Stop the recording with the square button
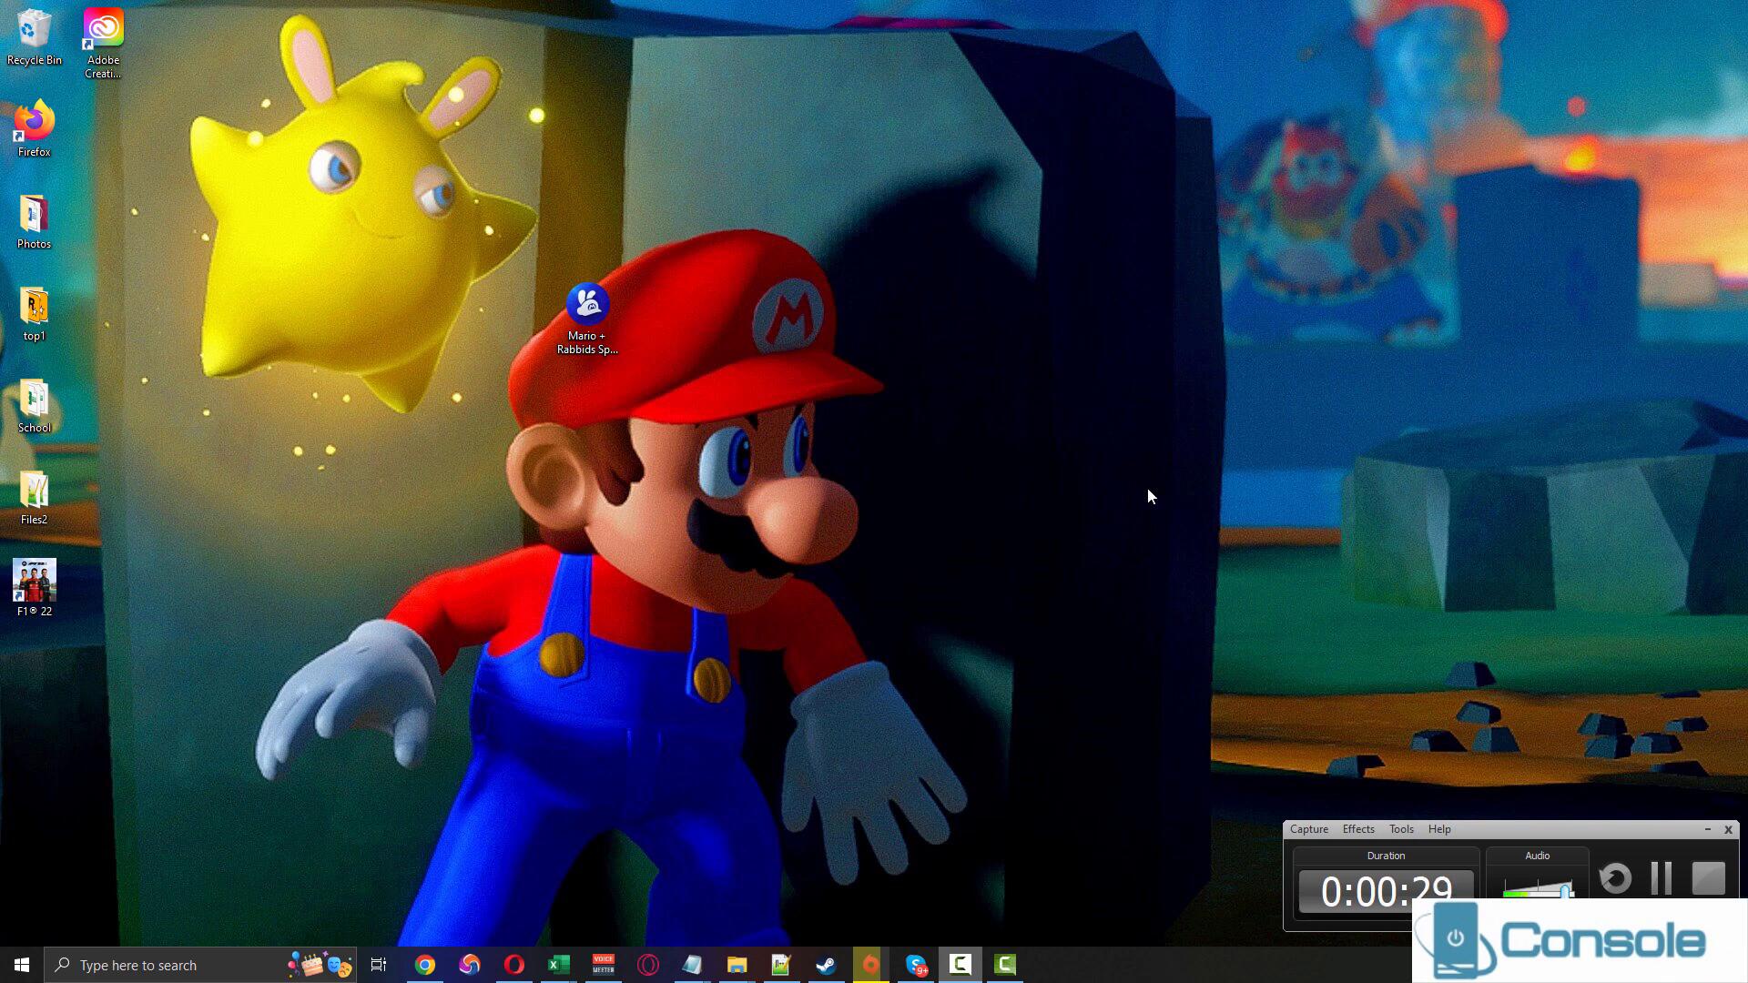The image size is (1748, 983). 1708,878
